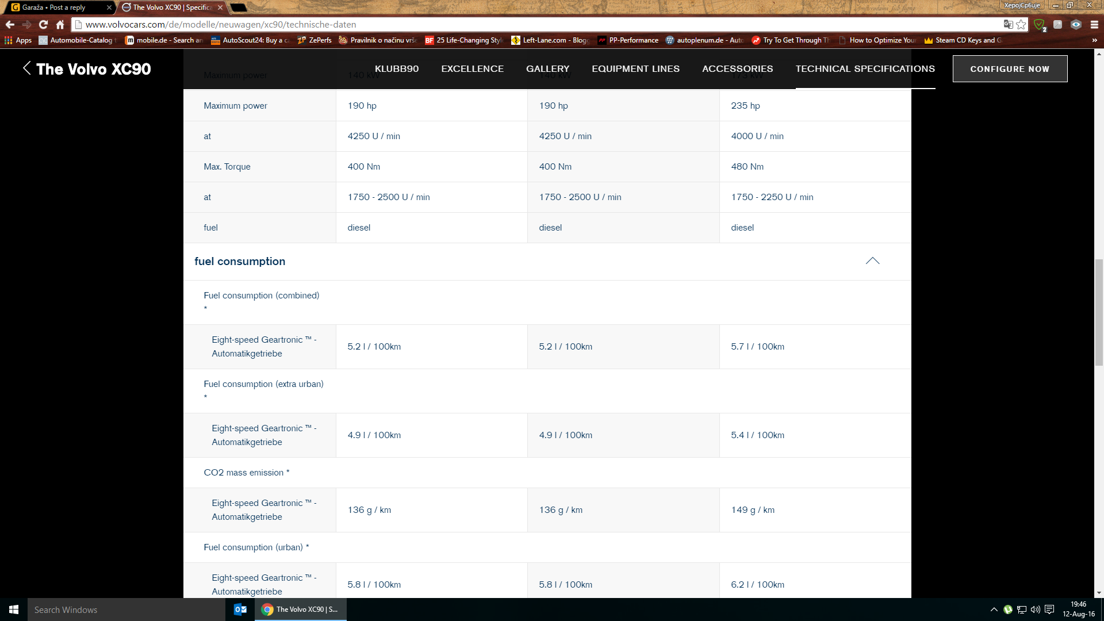Open the network tray icon
The height and width of the screenshot is (621, 1104).
pos(1022,609)
